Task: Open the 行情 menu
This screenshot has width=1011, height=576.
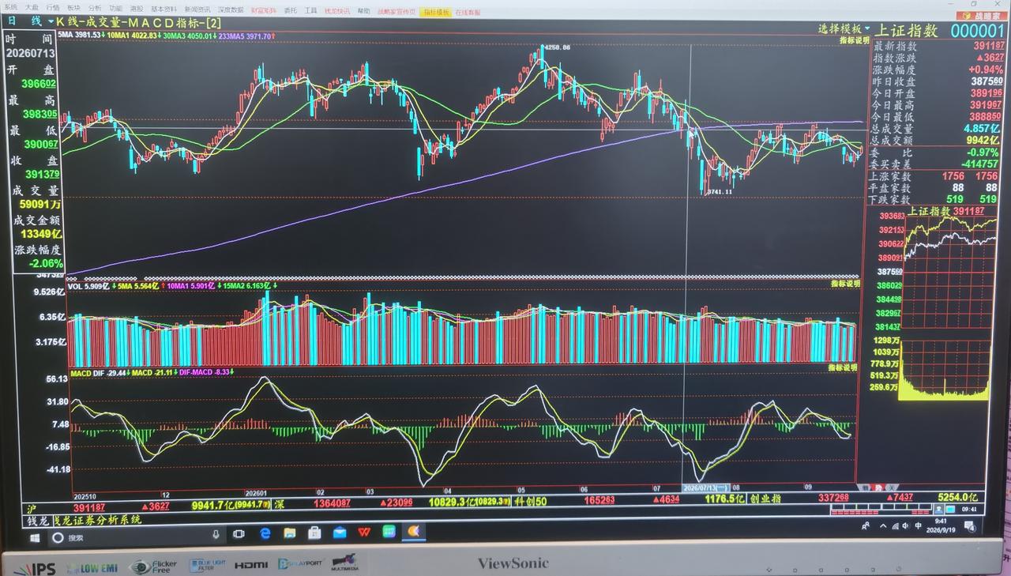Action: pyautogui.click(x=53, y=8)
